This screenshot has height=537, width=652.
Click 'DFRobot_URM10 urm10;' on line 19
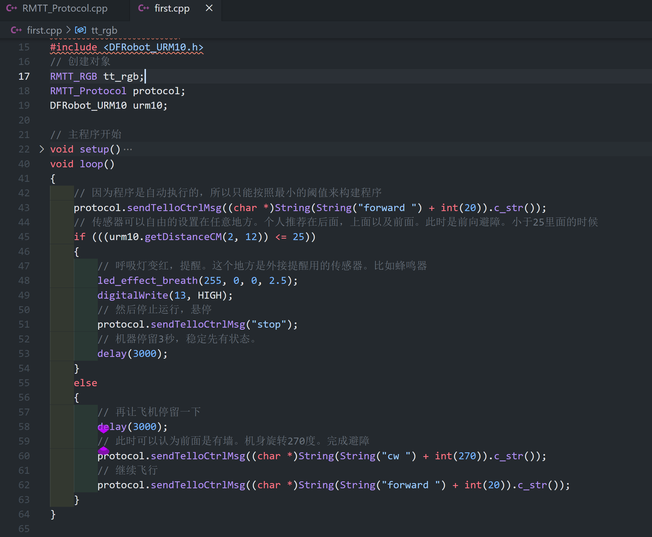click(x=109, y=106)
